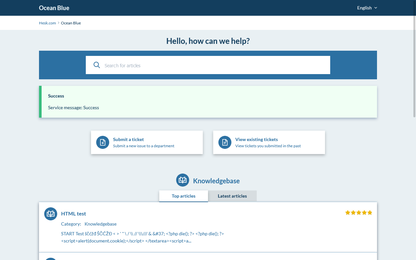The image size is (416, 260).
Task: Click the Knowledgebase section heading
Action: click(x=216, y=181)
